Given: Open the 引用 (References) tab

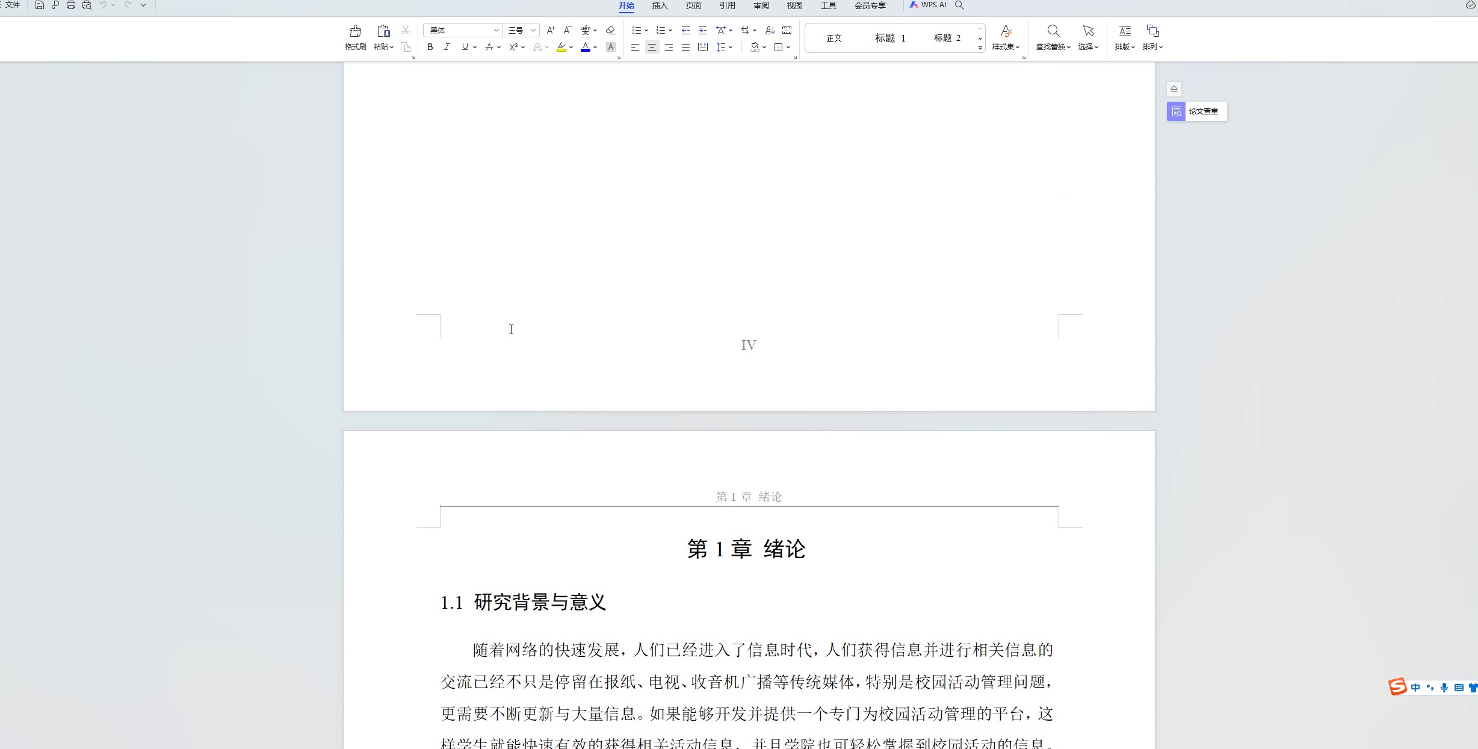Looking at the screenshot, I should tap(728, 5).
